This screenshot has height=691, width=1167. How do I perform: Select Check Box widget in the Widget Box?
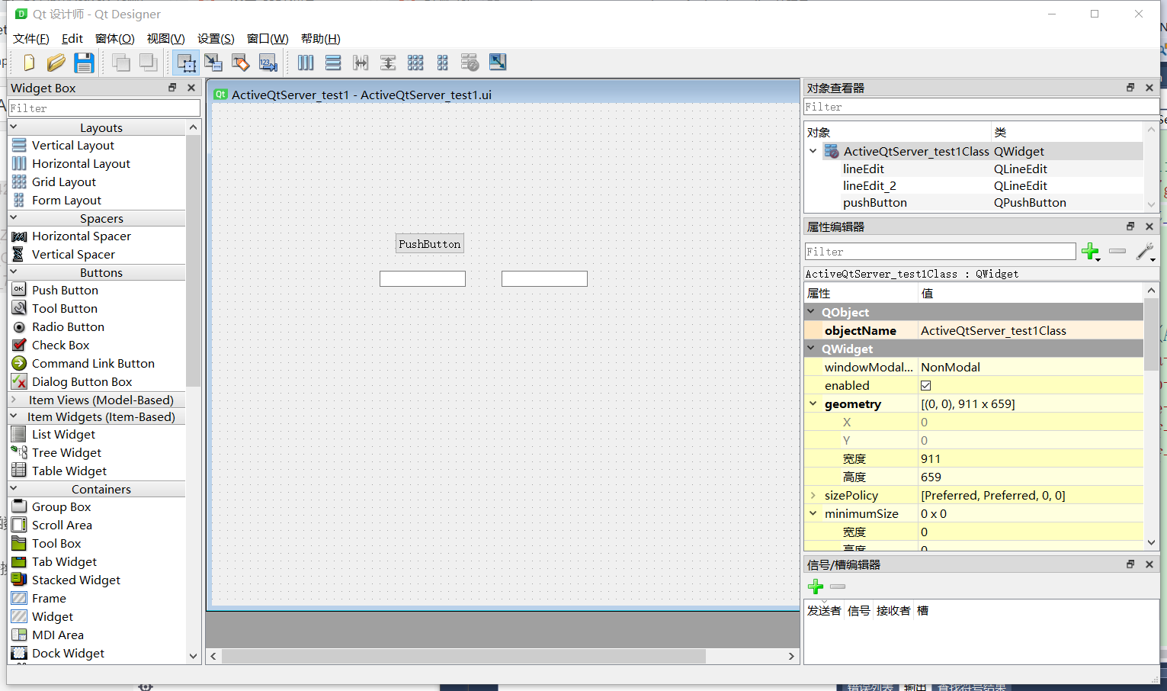coord(60,345)
